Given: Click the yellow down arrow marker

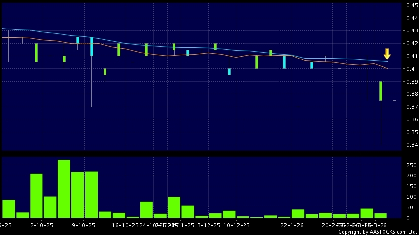Looking at the screenshot, I should click(387, 54).
